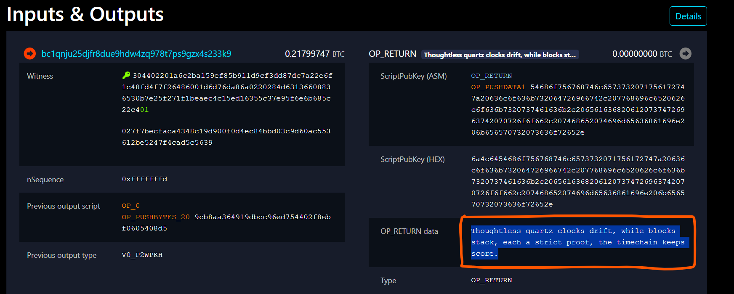The height and width of the screenshot is (294, 734).
Task: Click the green key icon in Witness
Action: [126, 75]
